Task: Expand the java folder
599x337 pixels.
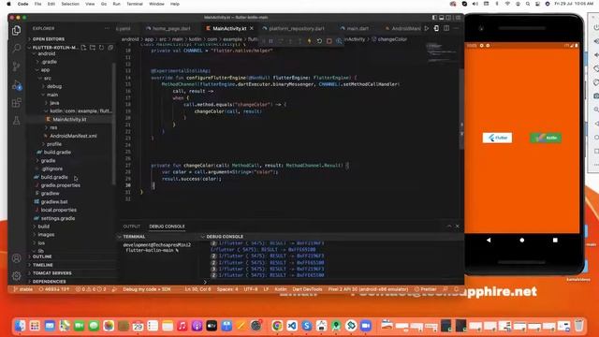Action: pos(54,103)
